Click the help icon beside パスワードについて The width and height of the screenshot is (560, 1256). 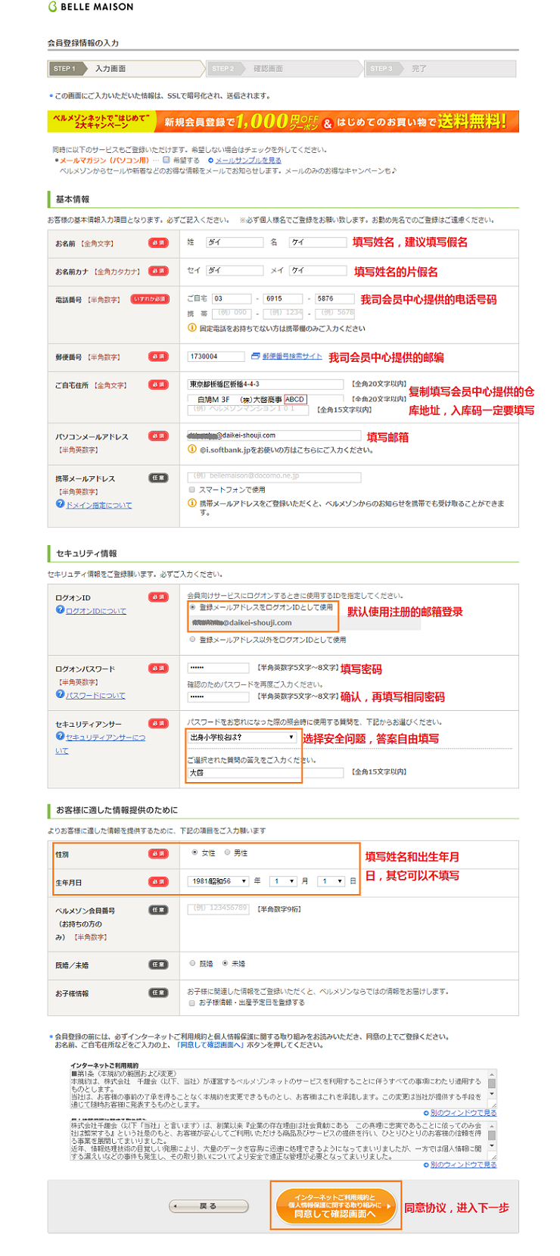(x=60, y=695)
